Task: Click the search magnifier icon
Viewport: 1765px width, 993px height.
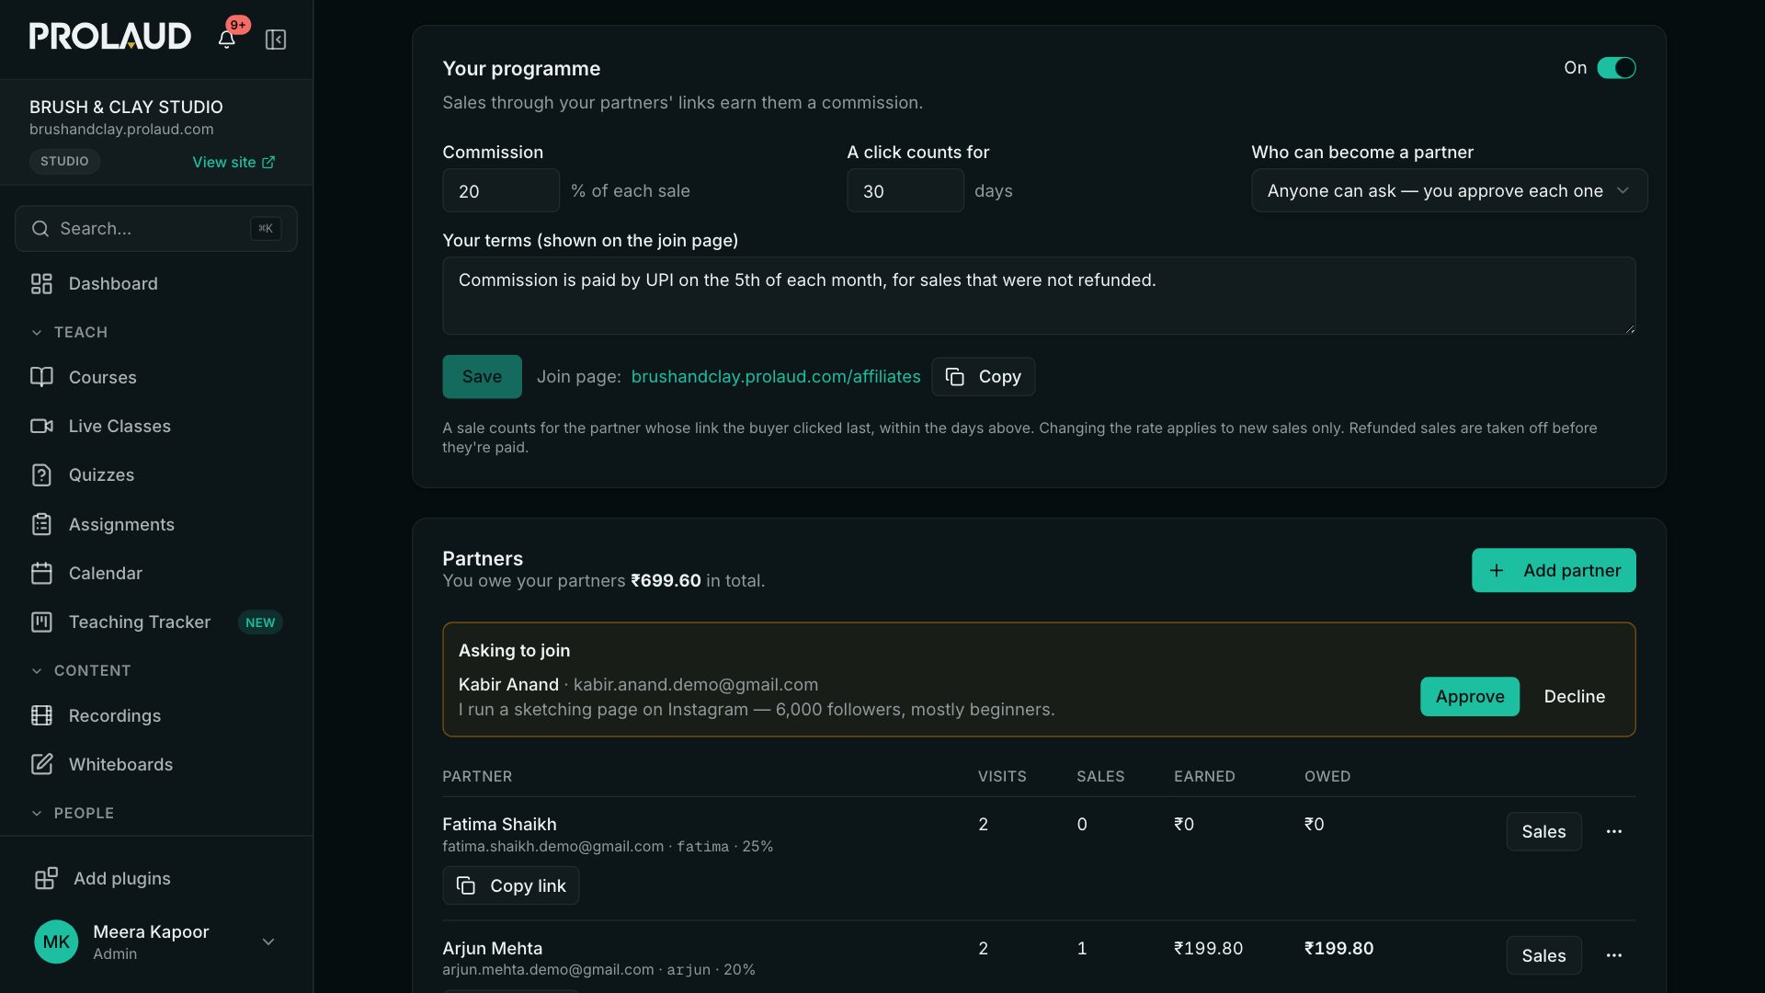Action: (x=40, y=228)
